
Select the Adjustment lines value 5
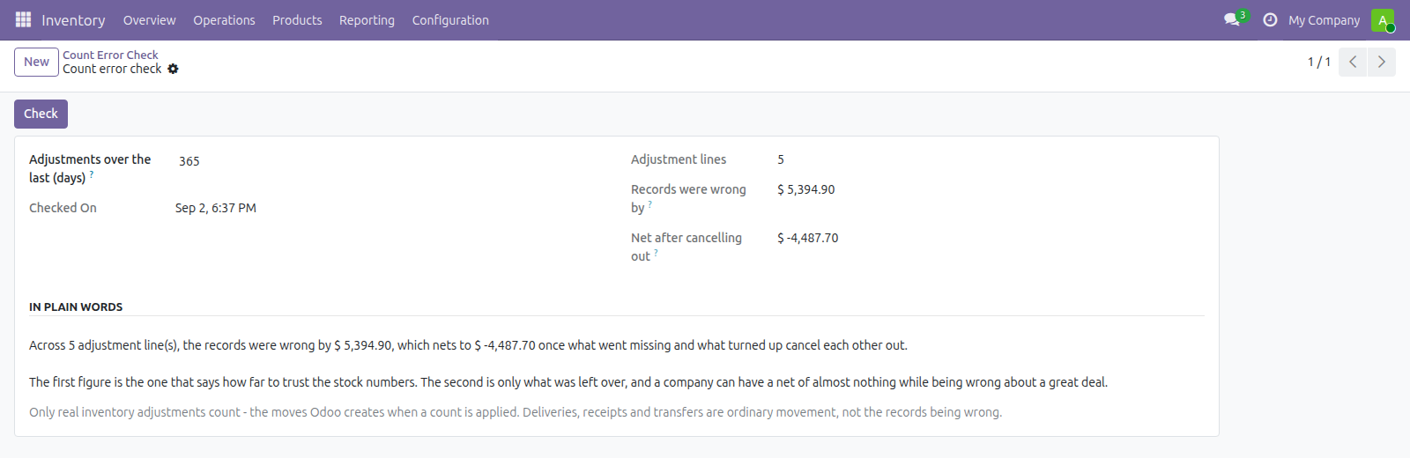pyautogui.click(x=781, y=159)
